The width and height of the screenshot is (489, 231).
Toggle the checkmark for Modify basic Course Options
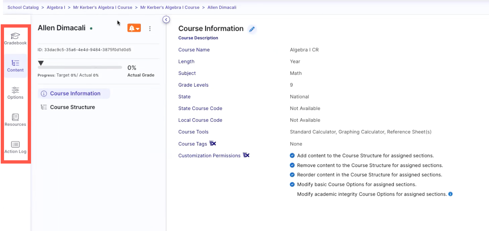pyautogui.click(x=292, y=184)
